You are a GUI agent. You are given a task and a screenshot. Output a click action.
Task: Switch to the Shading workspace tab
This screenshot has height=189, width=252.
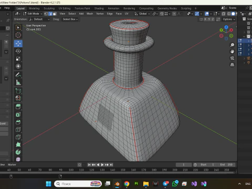coord(99,8)
